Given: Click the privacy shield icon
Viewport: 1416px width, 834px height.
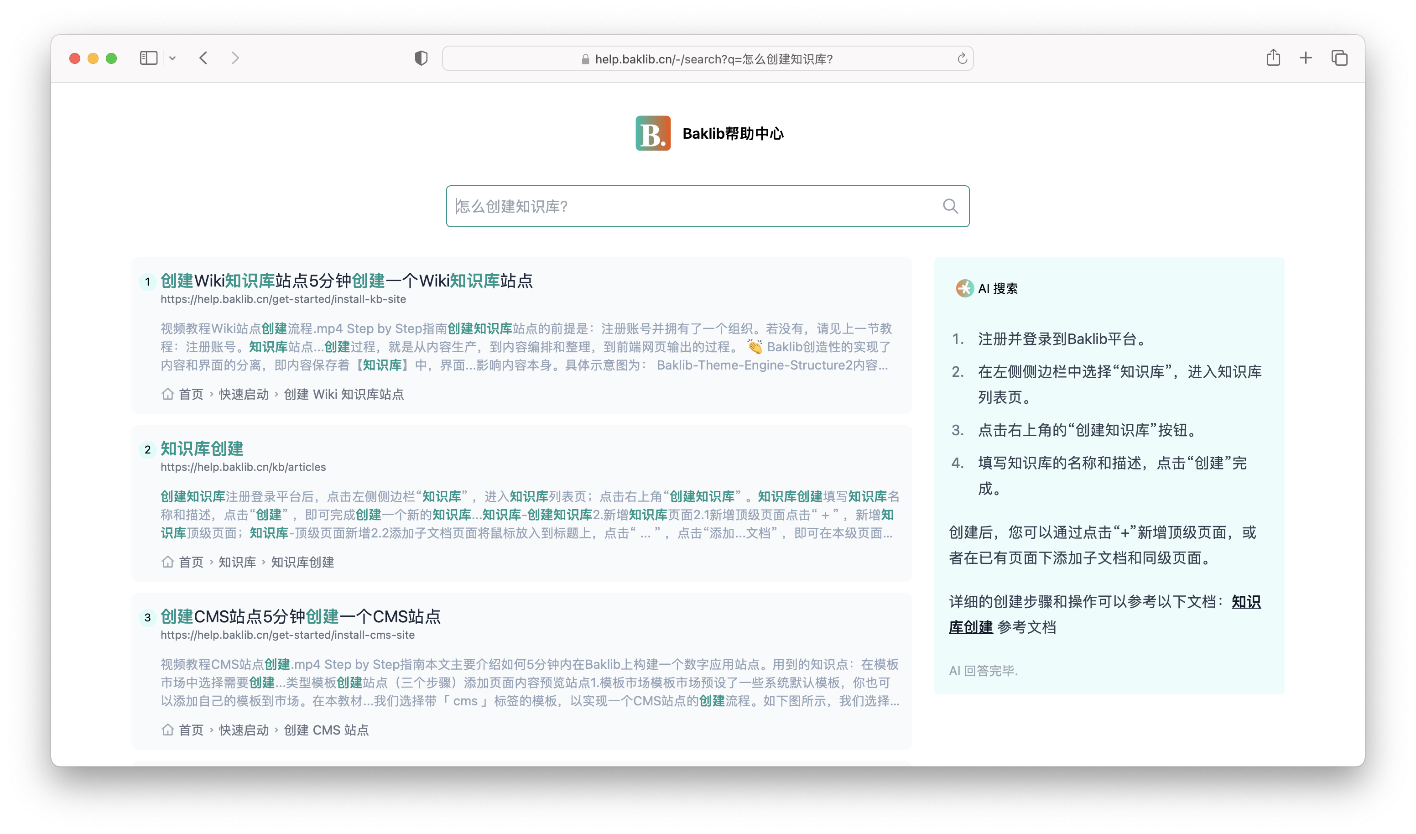Looking at the screenshot, I should [421, 58].
